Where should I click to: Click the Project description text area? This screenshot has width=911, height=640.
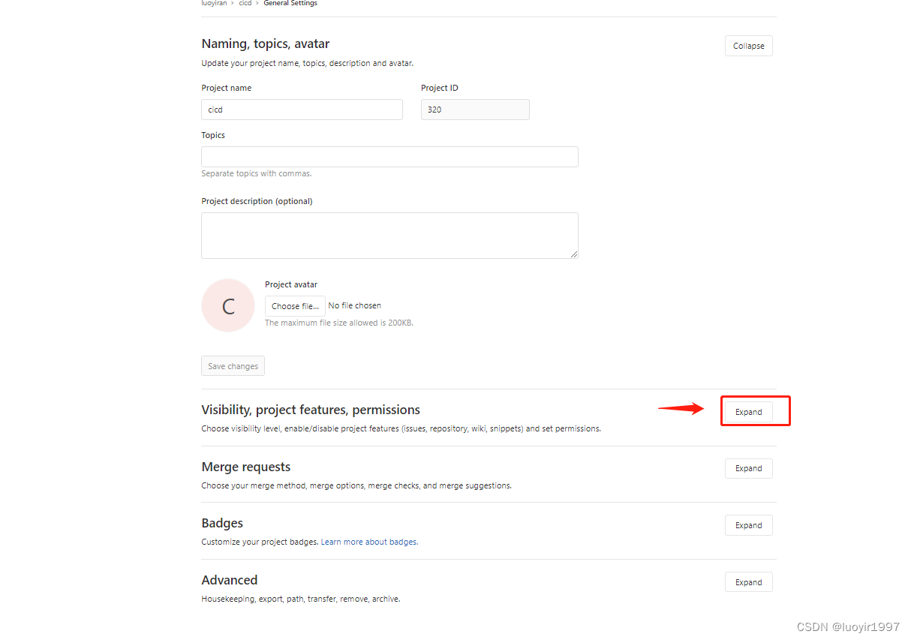point(389,236)
